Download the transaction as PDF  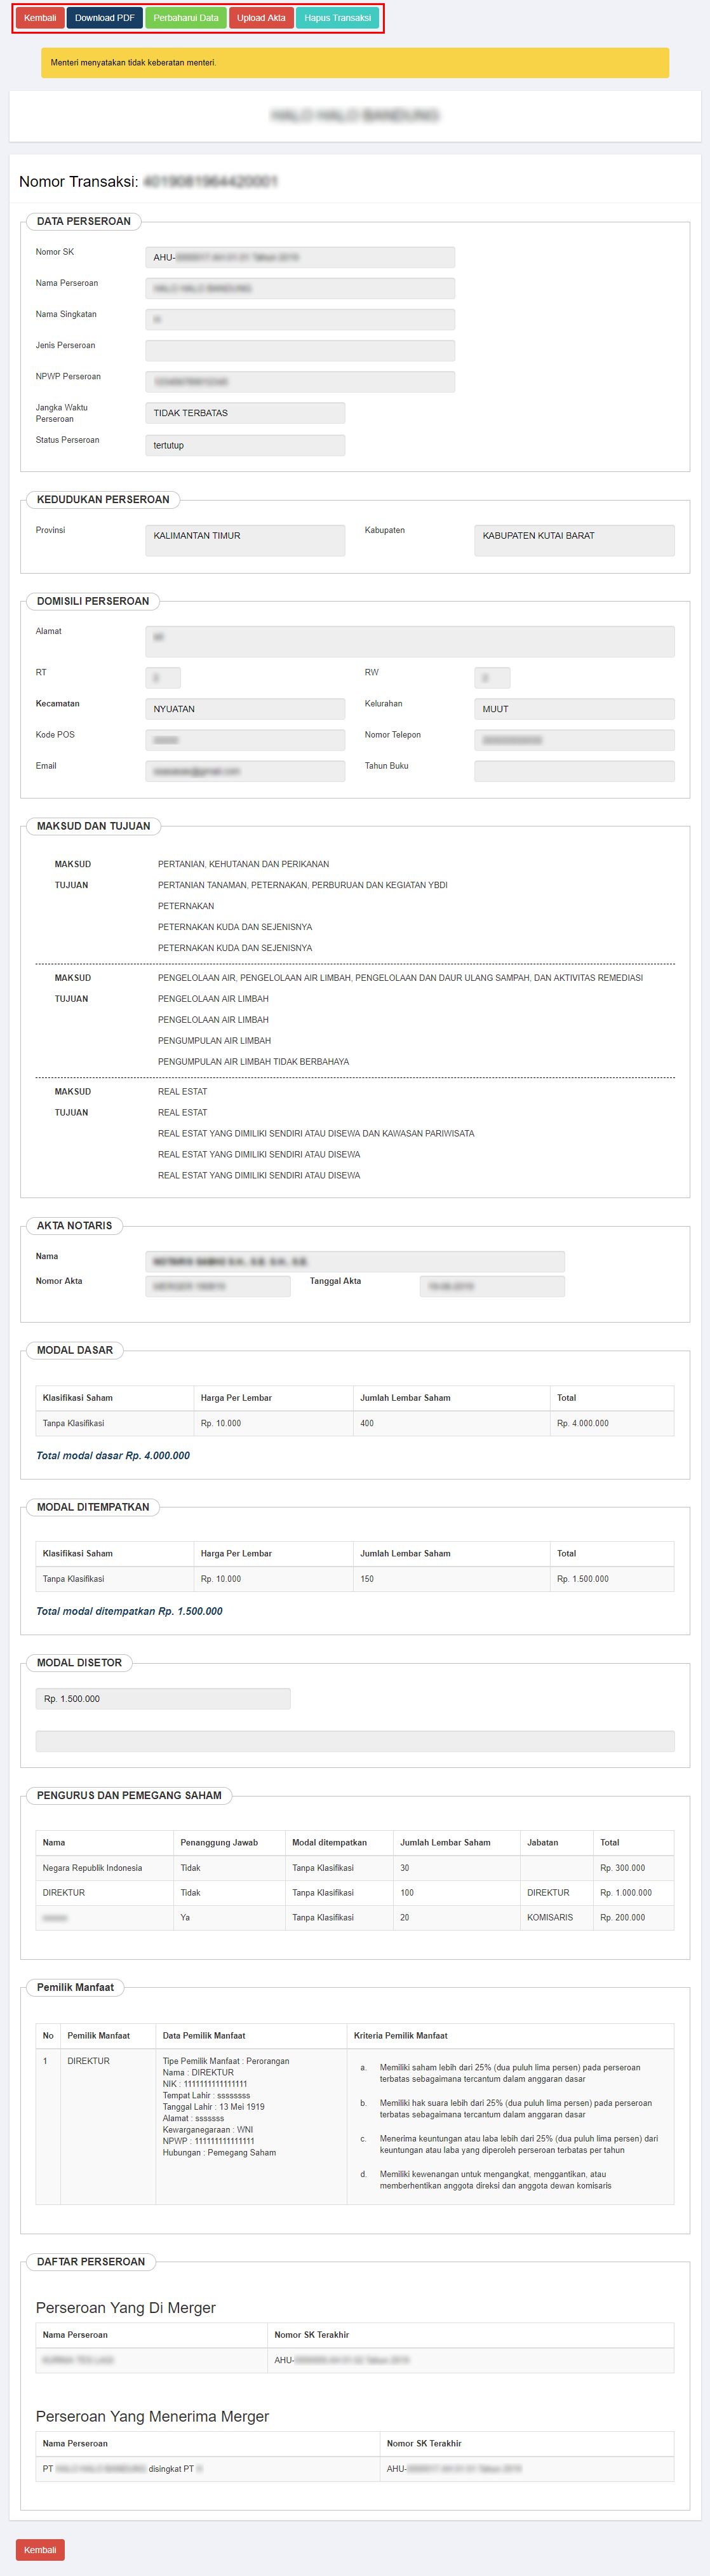[x=104, y=18]
